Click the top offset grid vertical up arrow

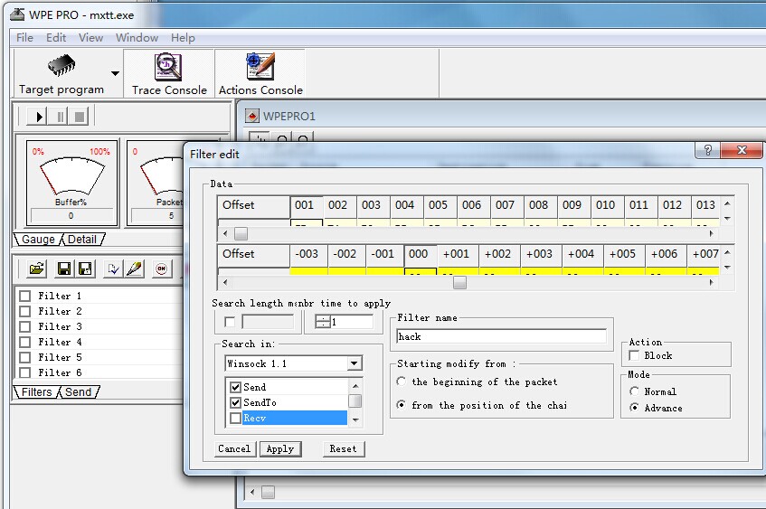tap(727, 203)
